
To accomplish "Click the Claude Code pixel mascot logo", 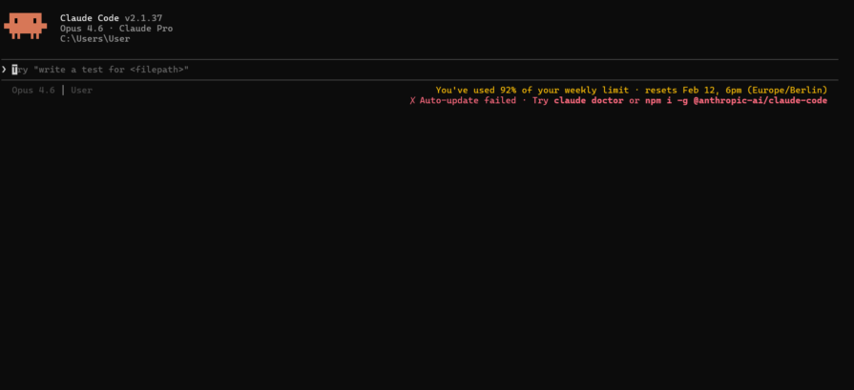I will [25, 27].
